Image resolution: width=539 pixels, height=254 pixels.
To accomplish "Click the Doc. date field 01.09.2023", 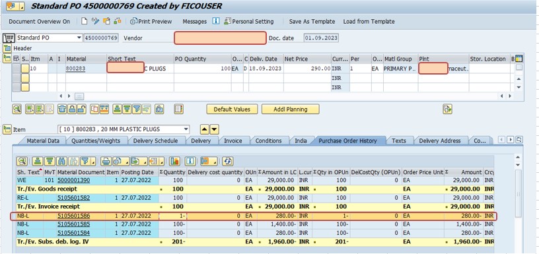I will click(x=321, y=38).
